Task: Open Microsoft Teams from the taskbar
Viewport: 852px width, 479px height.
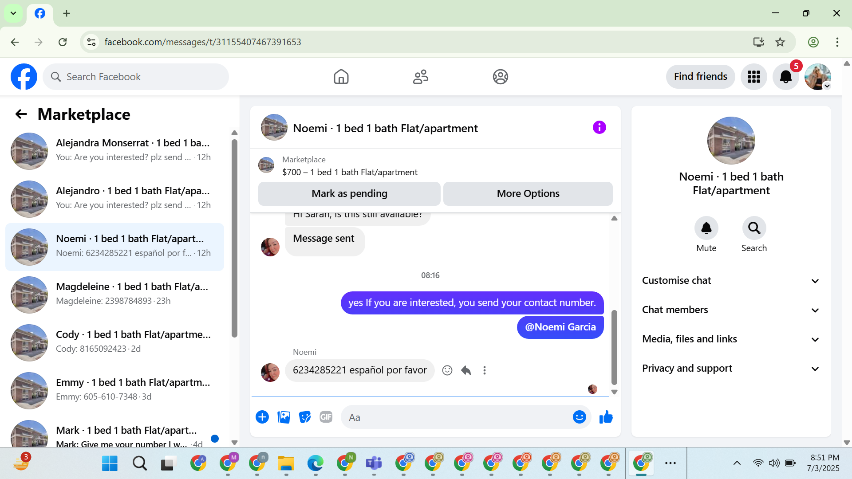Action: 374,463
